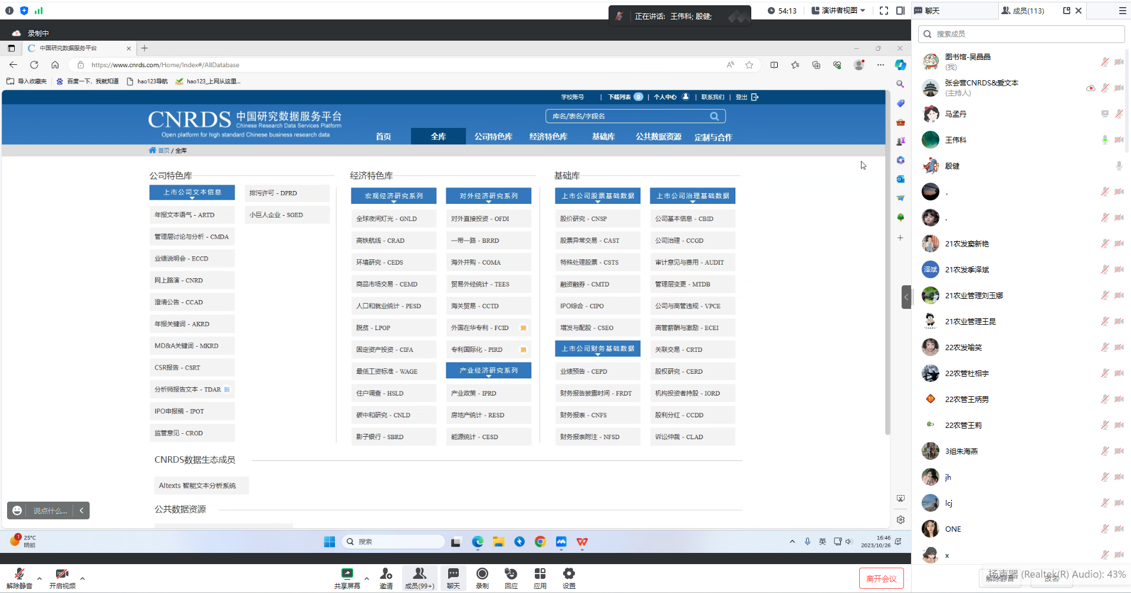Image resolution: width=1131 pixels, height=593 pixels.
Task: Click the mute icon for ONE
Action: tap(1105, 529)
